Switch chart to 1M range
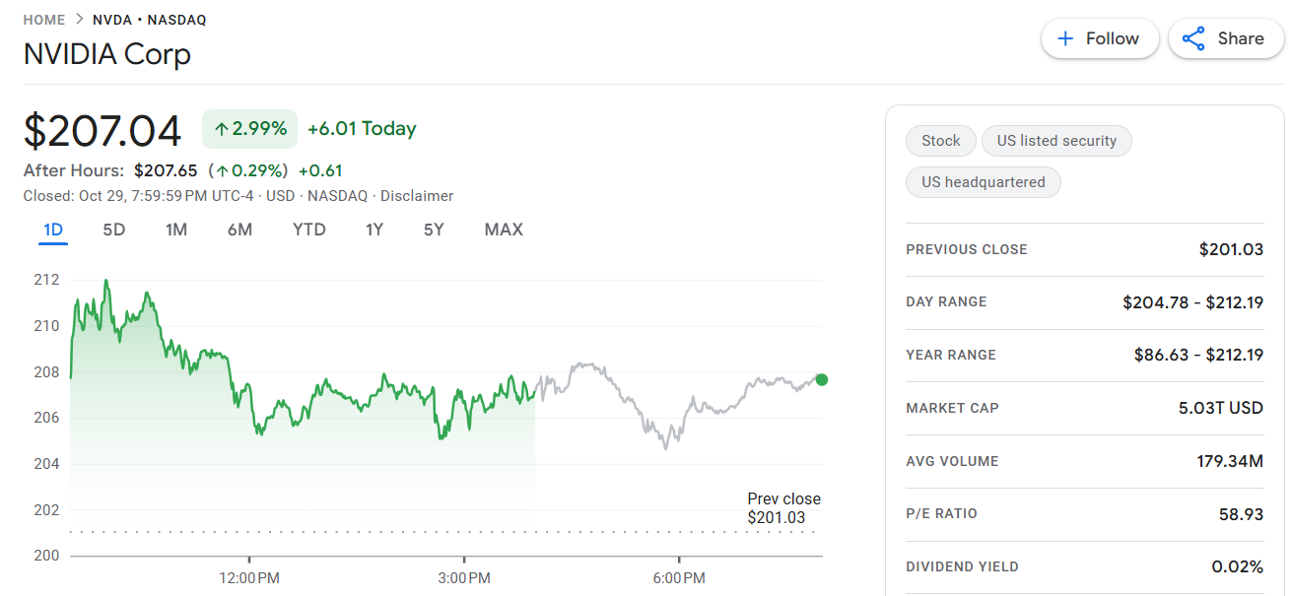This screenshot has width=1292, height=596. [x=176, y=230]
